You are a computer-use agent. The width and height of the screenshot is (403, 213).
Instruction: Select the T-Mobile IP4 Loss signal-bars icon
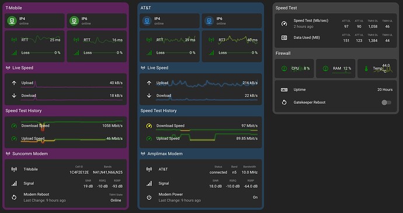[14, 53]
